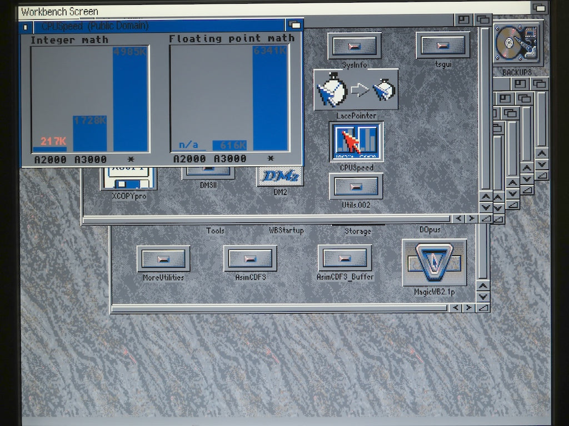This screenshot has width=569, height=426.
Task: Open the MagicWB2.1p icon
Action: pyautogui.click(x=434, y=262)
